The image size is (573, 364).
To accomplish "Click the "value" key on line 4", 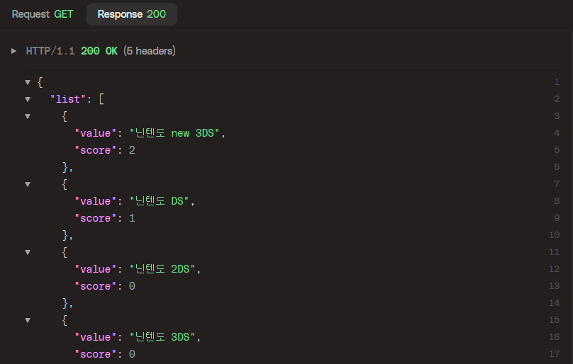I will click(x=95, y=133).
